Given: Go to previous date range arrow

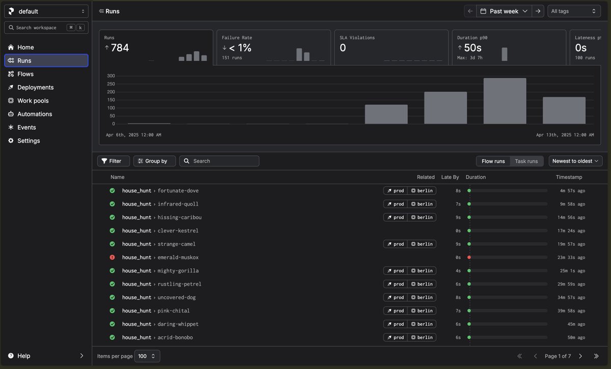Looking at the screenshot, I should click(x=470, y=11).
